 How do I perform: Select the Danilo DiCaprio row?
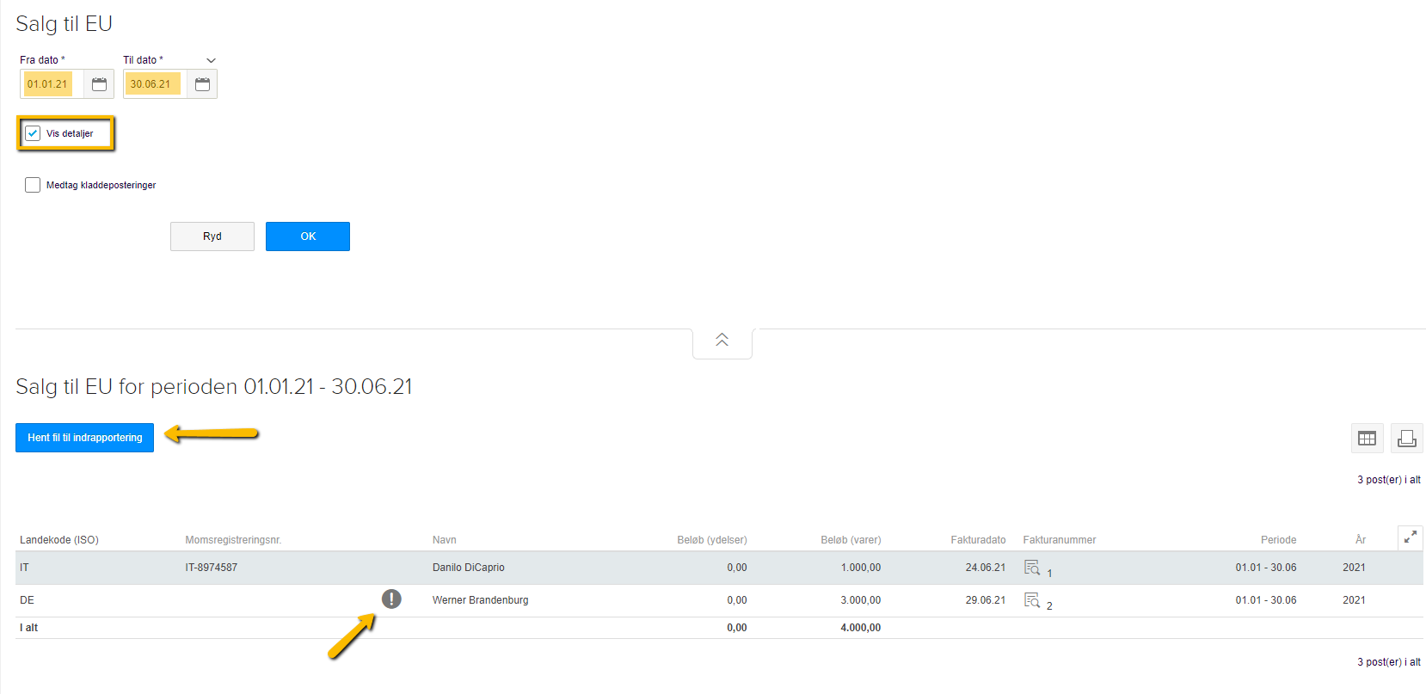click(468, 568)
